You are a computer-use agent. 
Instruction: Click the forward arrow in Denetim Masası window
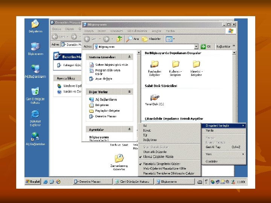point(74,36)
